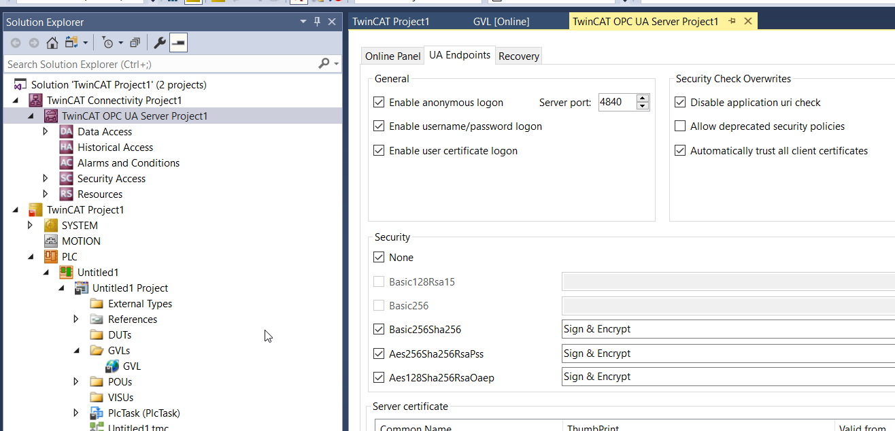Open the TwinCAT Project1 document tab

(391, 21)
